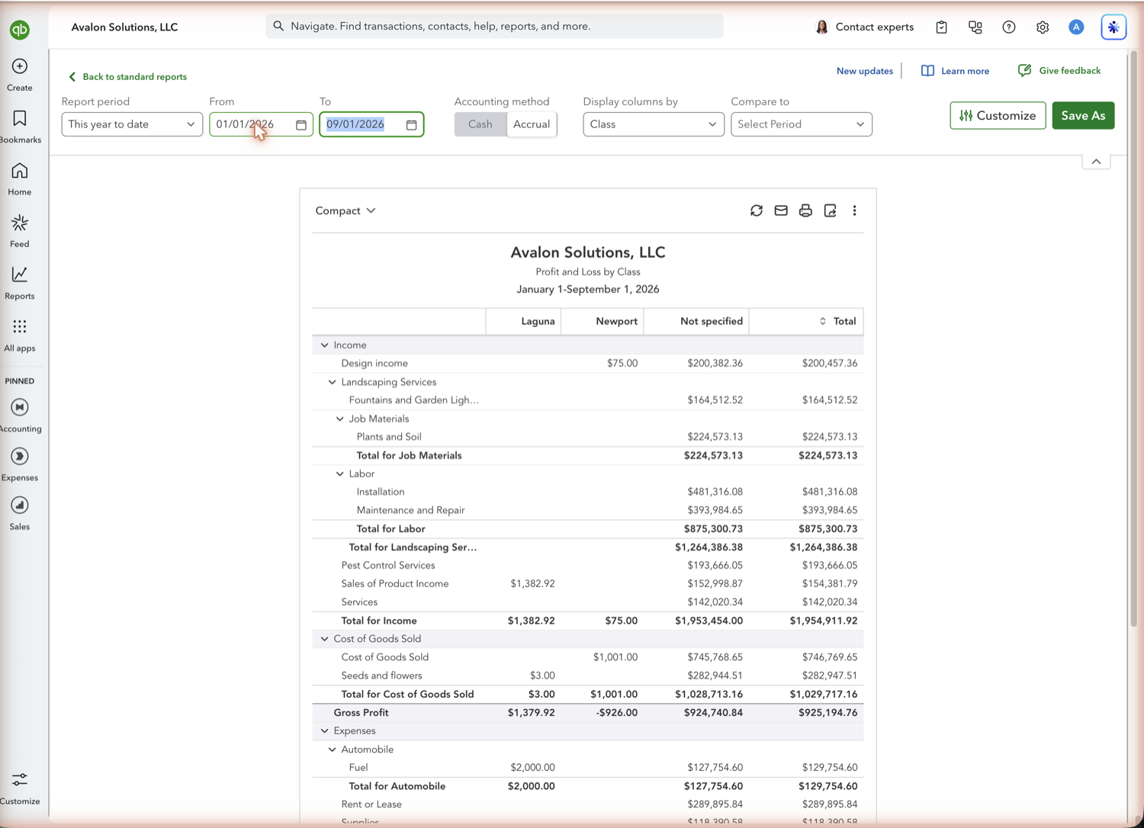The height and width of the screenshot is (828, 1144).
Task: Open the To date calendar picker
Action: [412, 124]
